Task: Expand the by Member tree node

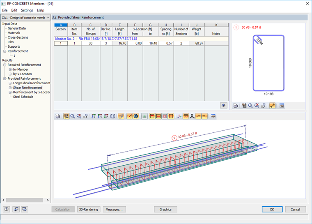Action: click(10, 69)
